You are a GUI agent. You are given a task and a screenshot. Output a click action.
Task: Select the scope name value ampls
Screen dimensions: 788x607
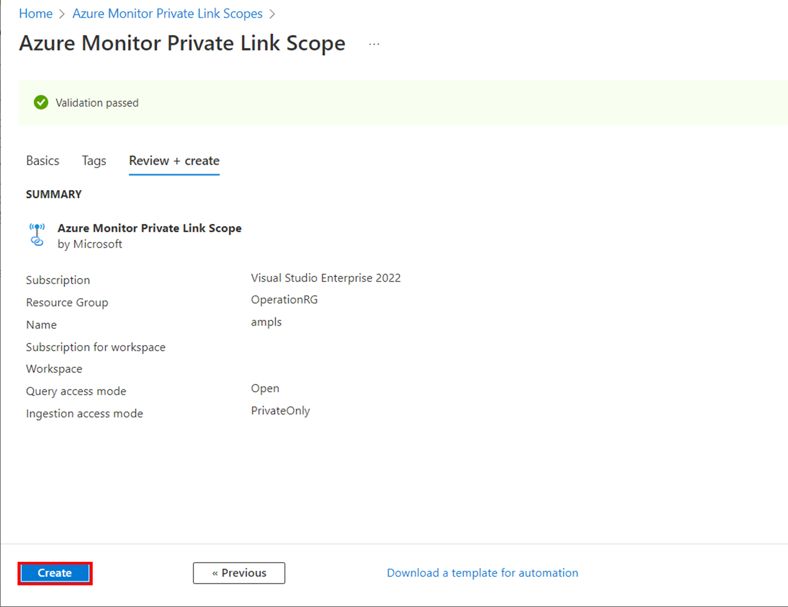click(266, 322)
